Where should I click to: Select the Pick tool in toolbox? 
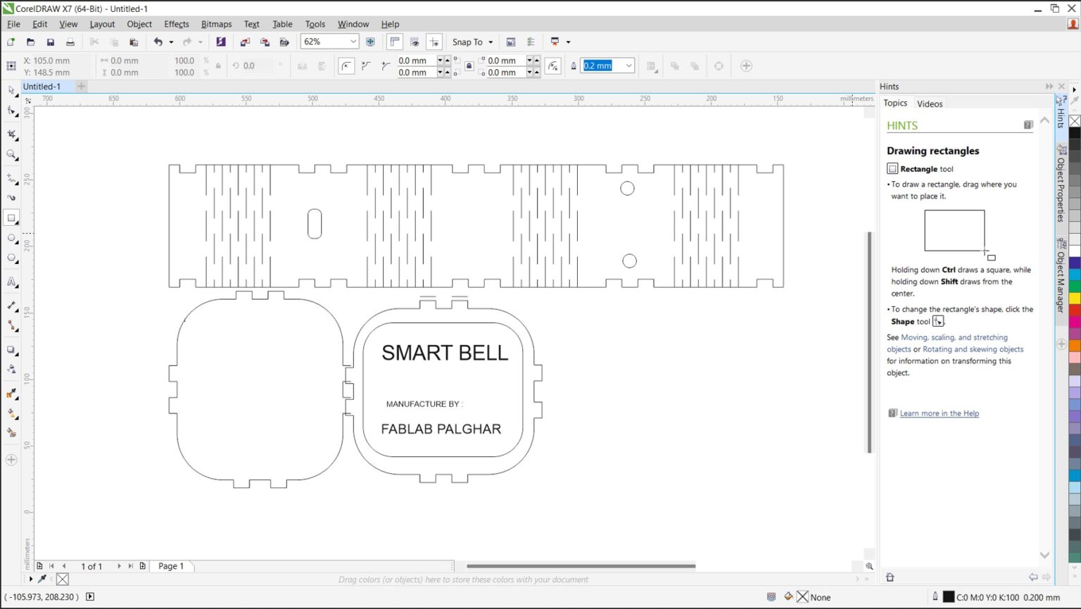coord(11,91)
